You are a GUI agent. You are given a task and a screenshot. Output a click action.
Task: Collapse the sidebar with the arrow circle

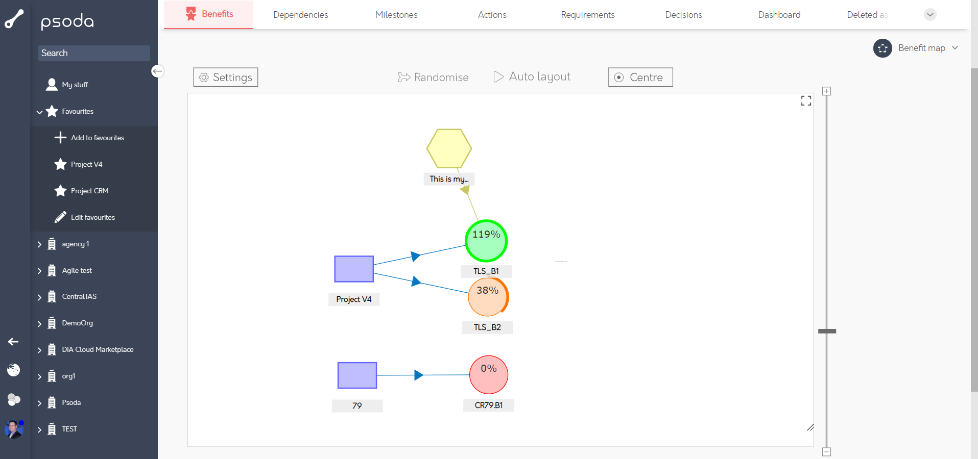pyautogui.click(x=157, y=71)
